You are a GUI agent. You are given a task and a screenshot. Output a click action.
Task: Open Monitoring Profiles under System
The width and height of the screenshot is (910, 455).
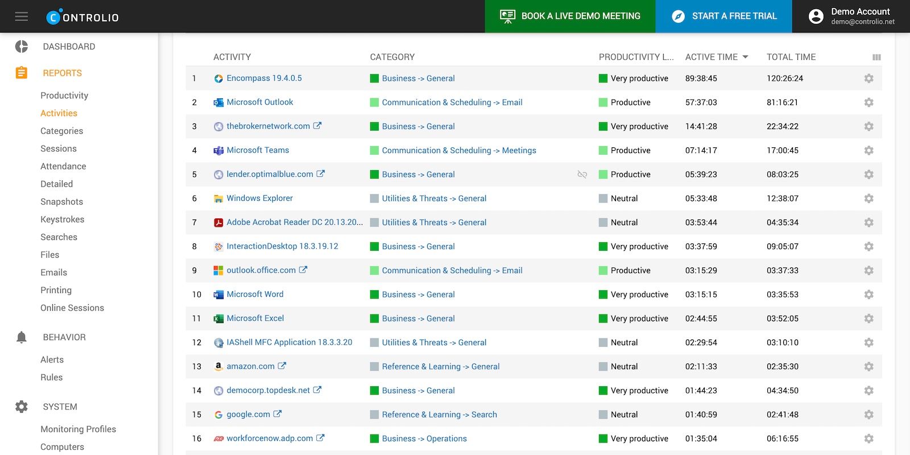click(x=78, y=429)
